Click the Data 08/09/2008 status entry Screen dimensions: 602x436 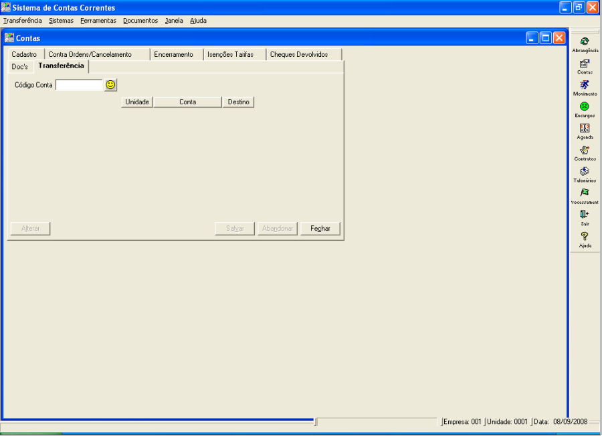[561, 422]
